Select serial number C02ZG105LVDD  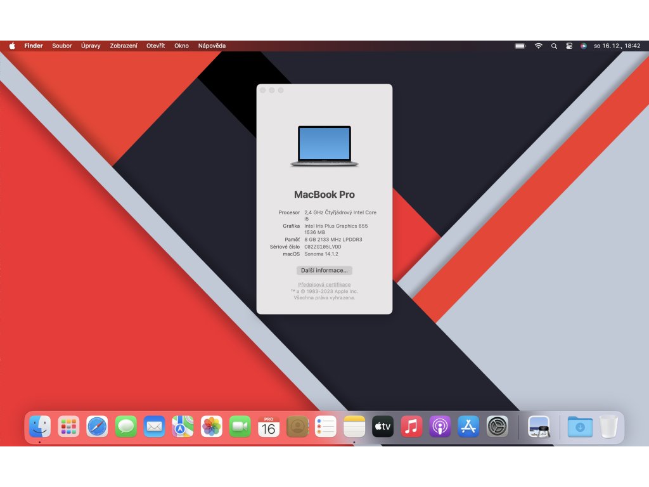323,247
